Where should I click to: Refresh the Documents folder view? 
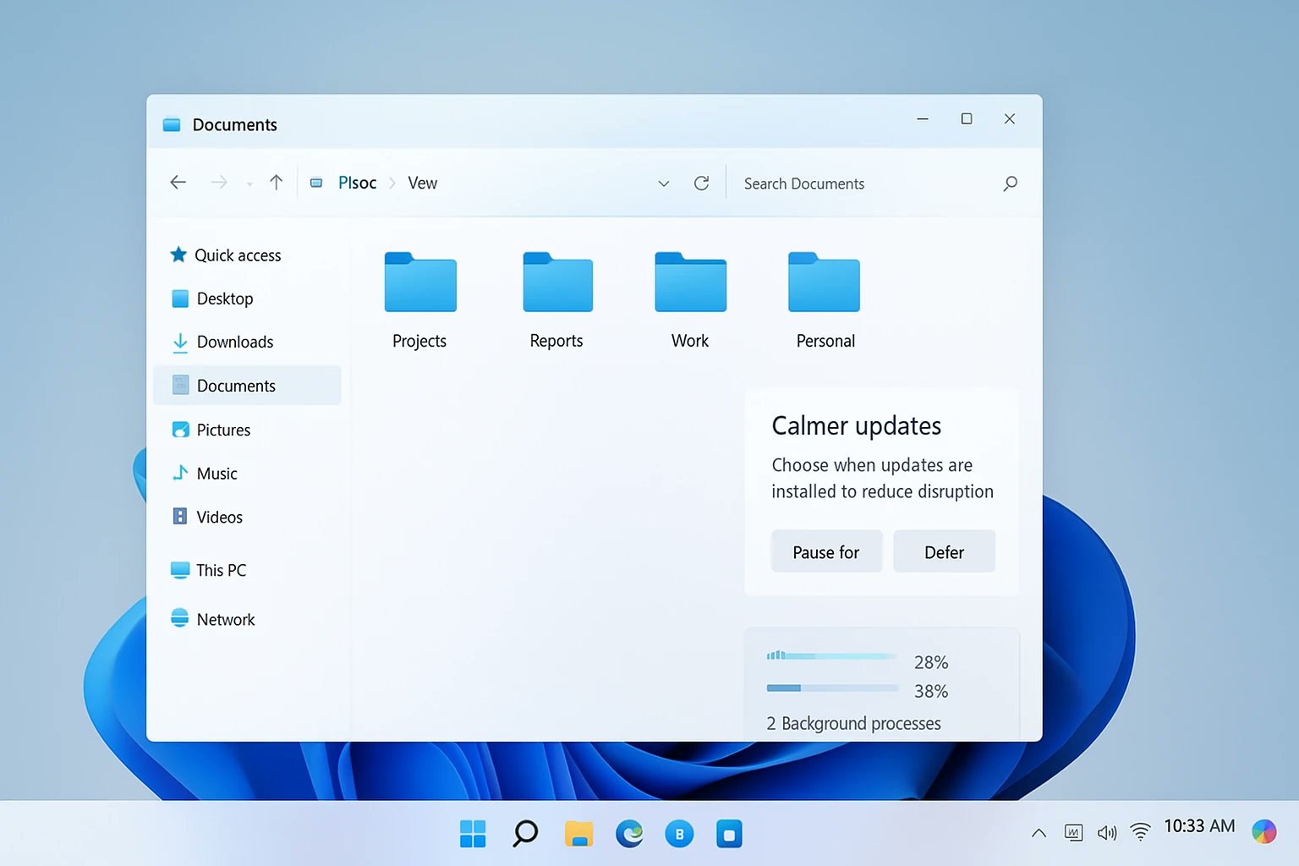pyautogui.click(x=701, y=184)
